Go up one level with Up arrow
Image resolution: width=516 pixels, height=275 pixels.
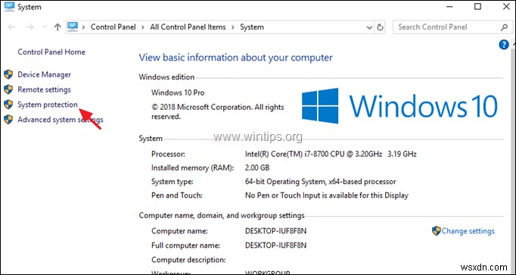coord(58,27)
